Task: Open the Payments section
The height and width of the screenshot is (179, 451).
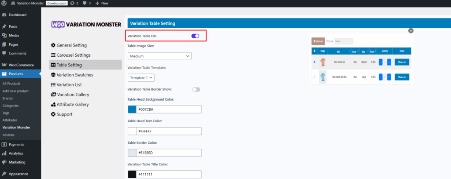Action: click(x=20, y=145)
